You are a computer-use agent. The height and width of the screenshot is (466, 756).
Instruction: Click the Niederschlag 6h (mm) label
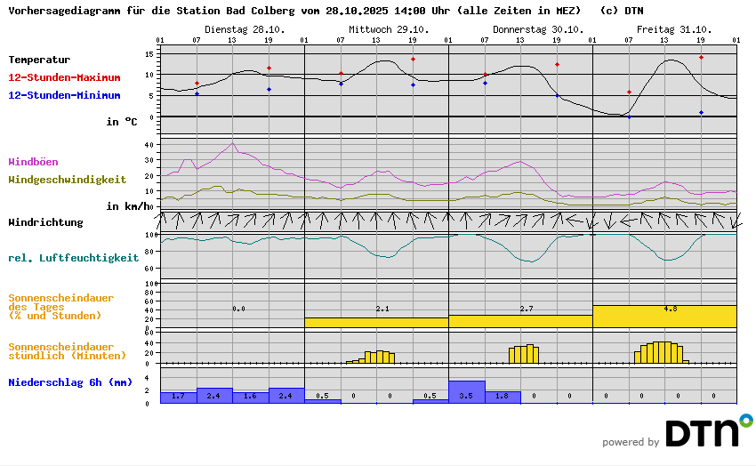pyautogui.click(x=70, y=382)
